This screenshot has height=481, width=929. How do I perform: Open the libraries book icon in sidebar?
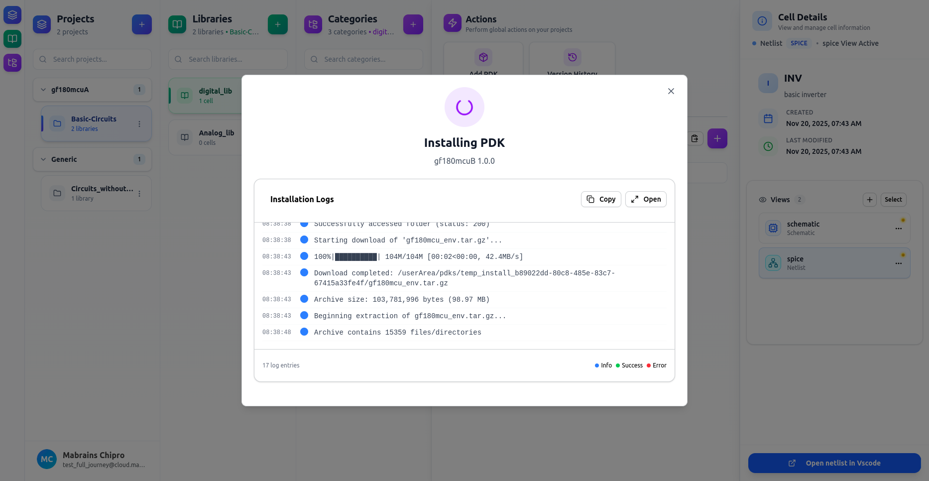12,39
